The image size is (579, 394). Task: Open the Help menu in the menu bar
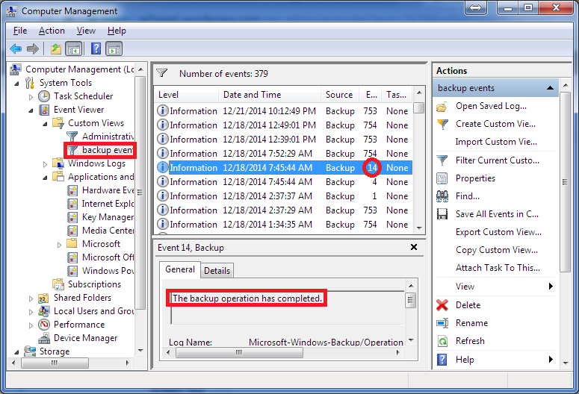117,31
